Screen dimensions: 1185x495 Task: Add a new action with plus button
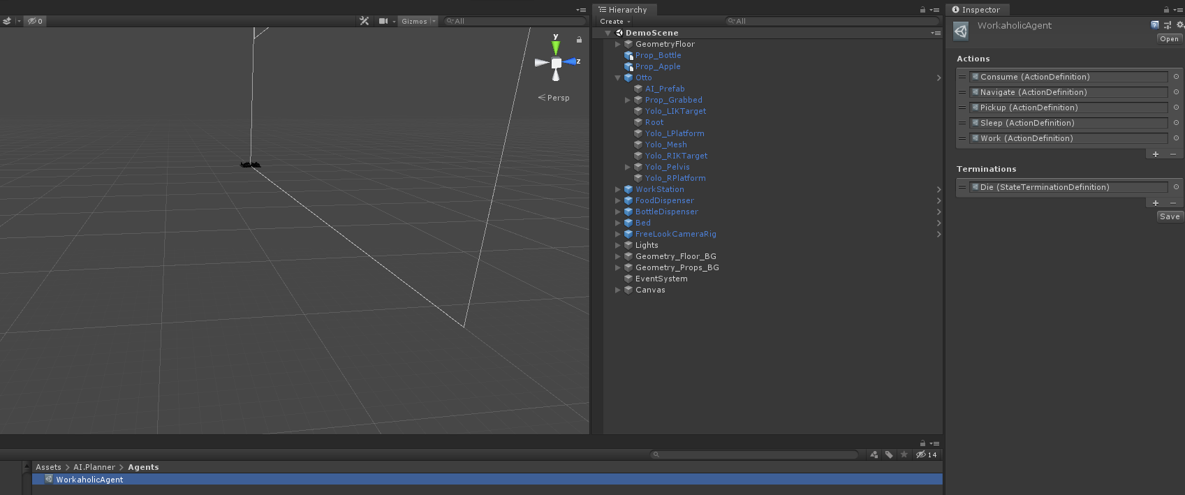click(x=1156, y=154)
